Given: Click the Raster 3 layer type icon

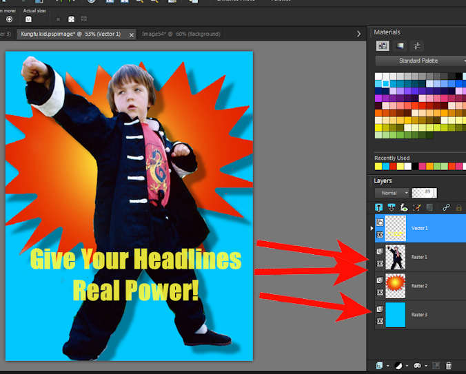Looking at the screenshot, I should click(380, 309).
